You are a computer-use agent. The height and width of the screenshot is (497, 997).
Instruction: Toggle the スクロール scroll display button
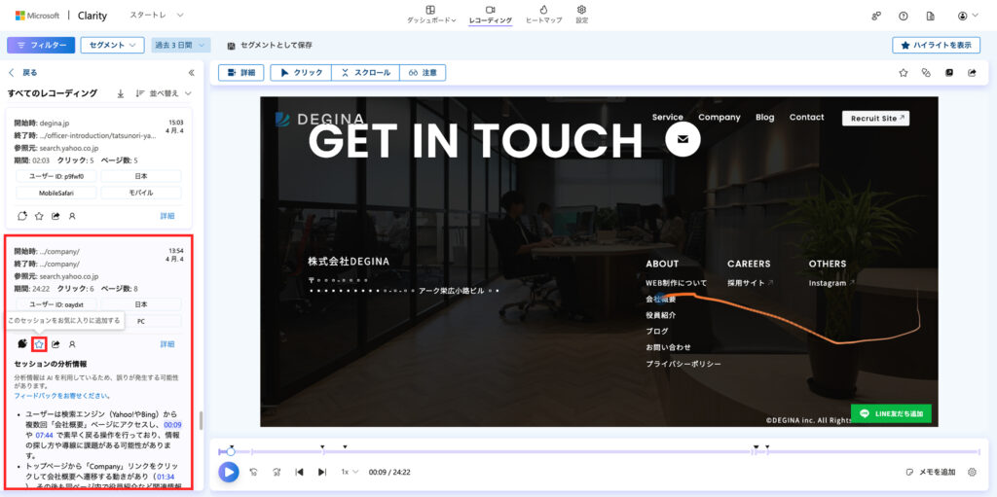(x=364, y=73)
